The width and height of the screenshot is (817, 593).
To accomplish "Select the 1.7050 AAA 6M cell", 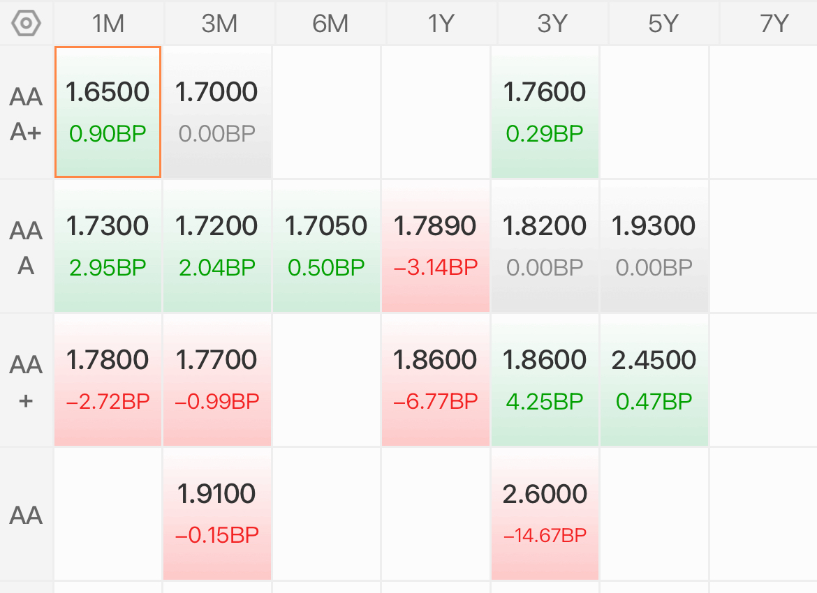I will [327, 246].
